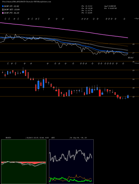Open the dark blue ADX indicator chart

pos(71,162)
